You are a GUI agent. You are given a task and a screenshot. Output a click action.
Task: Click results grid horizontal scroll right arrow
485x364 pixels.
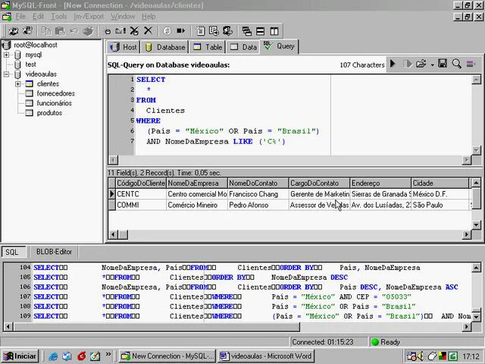click(x=467, y=234)
